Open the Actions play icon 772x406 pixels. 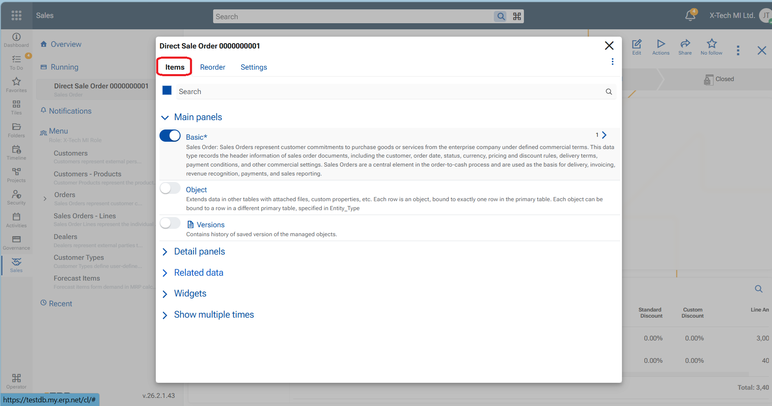(x=661, y=44)
